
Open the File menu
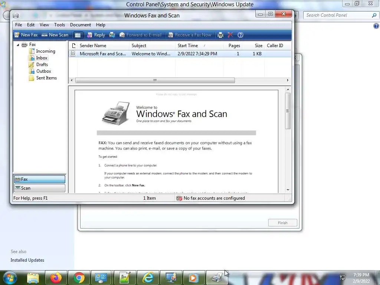click(x=19, y=25)
